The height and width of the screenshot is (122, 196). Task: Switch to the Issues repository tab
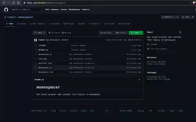[x=21, y=24]
